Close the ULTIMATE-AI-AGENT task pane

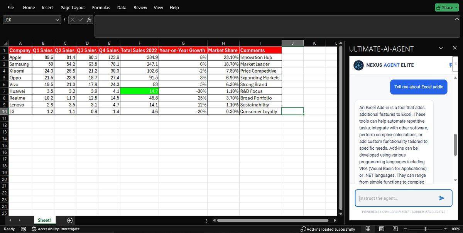coord(455,48)
